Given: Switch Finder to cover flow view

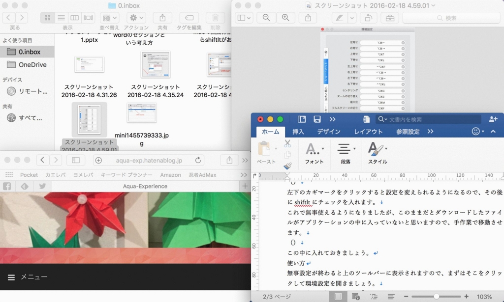Looking at the screenshot, I should [88, 18].
